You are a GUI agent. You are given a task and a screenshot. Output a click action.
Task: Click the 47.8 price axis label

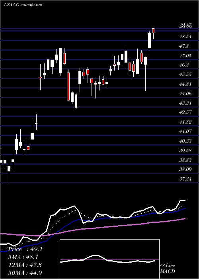pos(184,46)
